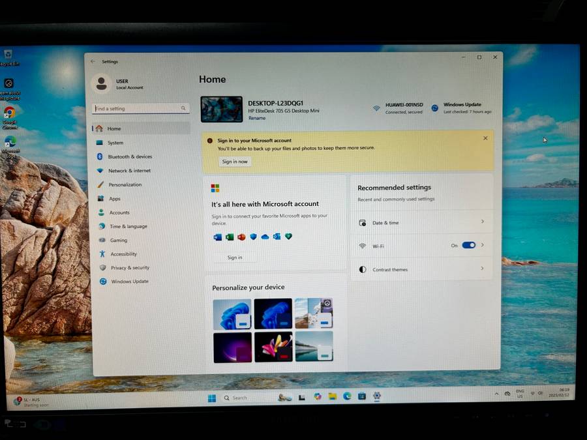Click the user profile avatar icon
The height and width of the screenshot is (440, 587).
click(101, 83)
